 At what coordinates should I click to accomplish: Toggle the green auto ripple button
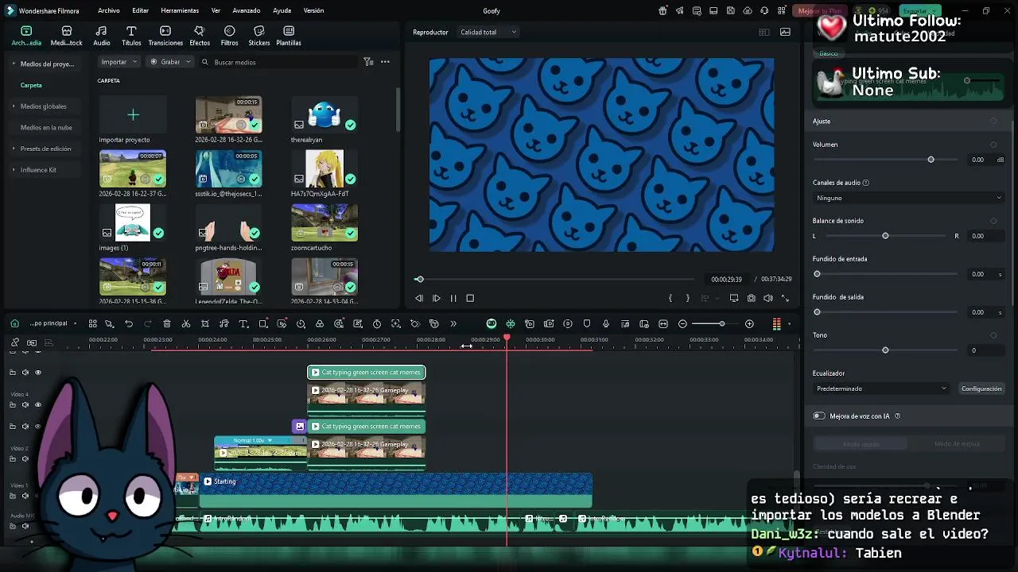(x=492, y=323)
